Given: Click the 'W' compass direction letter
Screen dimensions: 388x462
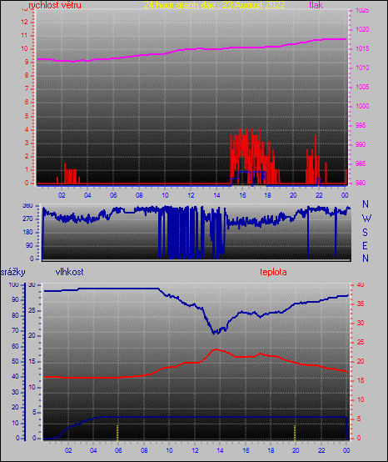Looking at the screenshot, I should coord(366,218).
